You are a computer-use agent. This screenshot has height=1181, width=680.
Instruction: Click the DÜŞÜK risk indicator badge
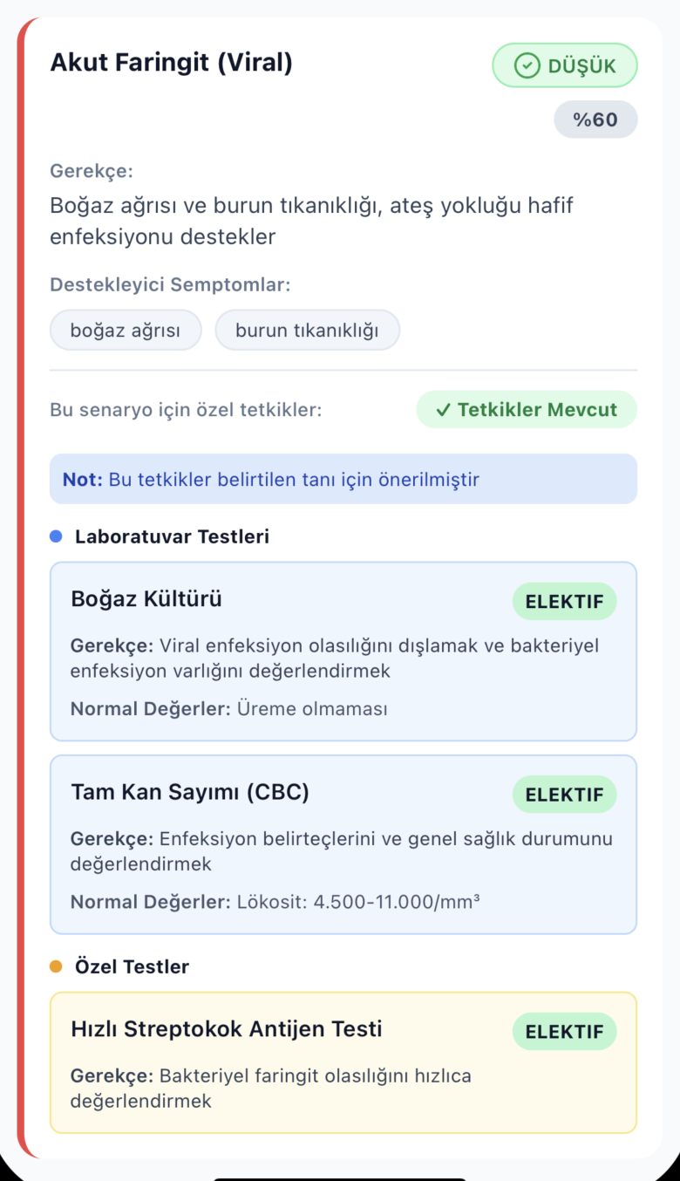click(x=565, y=65)
